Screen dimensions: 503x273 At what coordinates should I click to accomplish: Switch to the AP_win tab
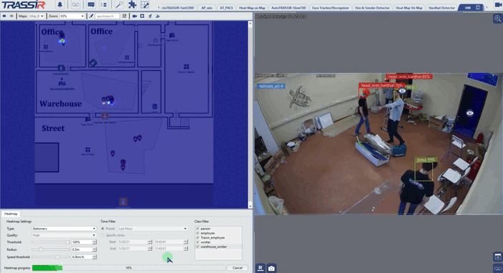pos(206,8)
